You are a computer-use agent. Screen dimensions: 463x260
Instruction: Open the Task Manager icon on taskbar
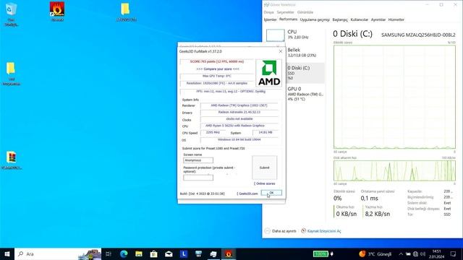click(x=213, y=253)
